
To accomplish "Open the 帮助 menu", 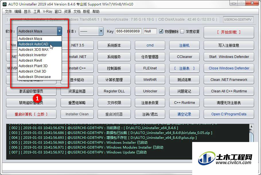I will pos(96,11).
